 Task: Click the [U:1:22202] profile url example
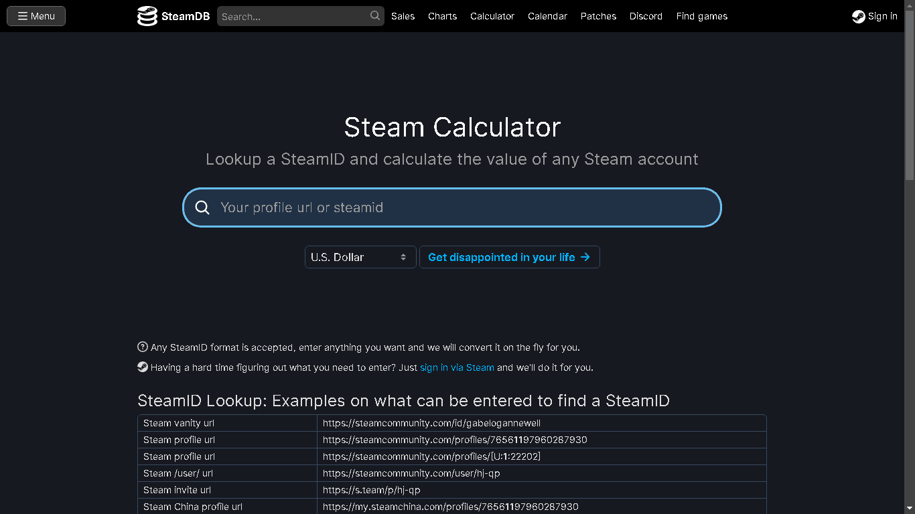tap(431, 456)
